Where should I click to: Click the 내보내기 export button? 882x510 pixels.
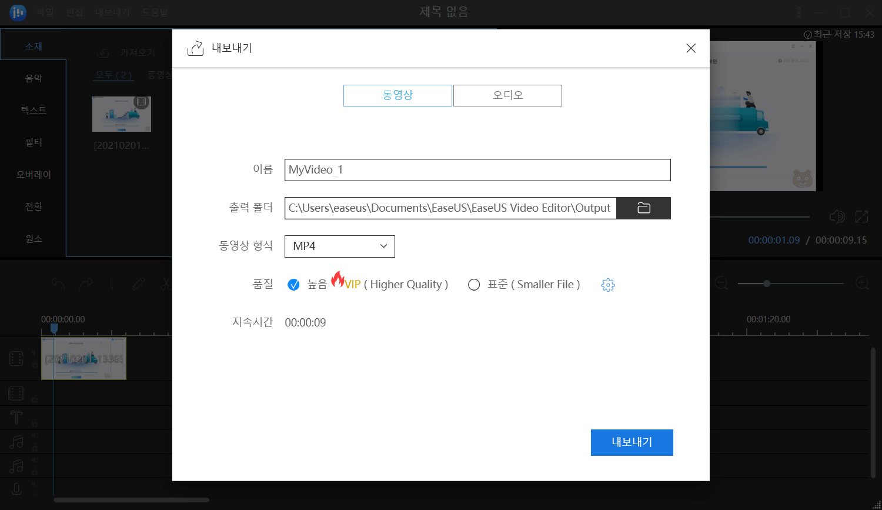click(x=632, y=442)
